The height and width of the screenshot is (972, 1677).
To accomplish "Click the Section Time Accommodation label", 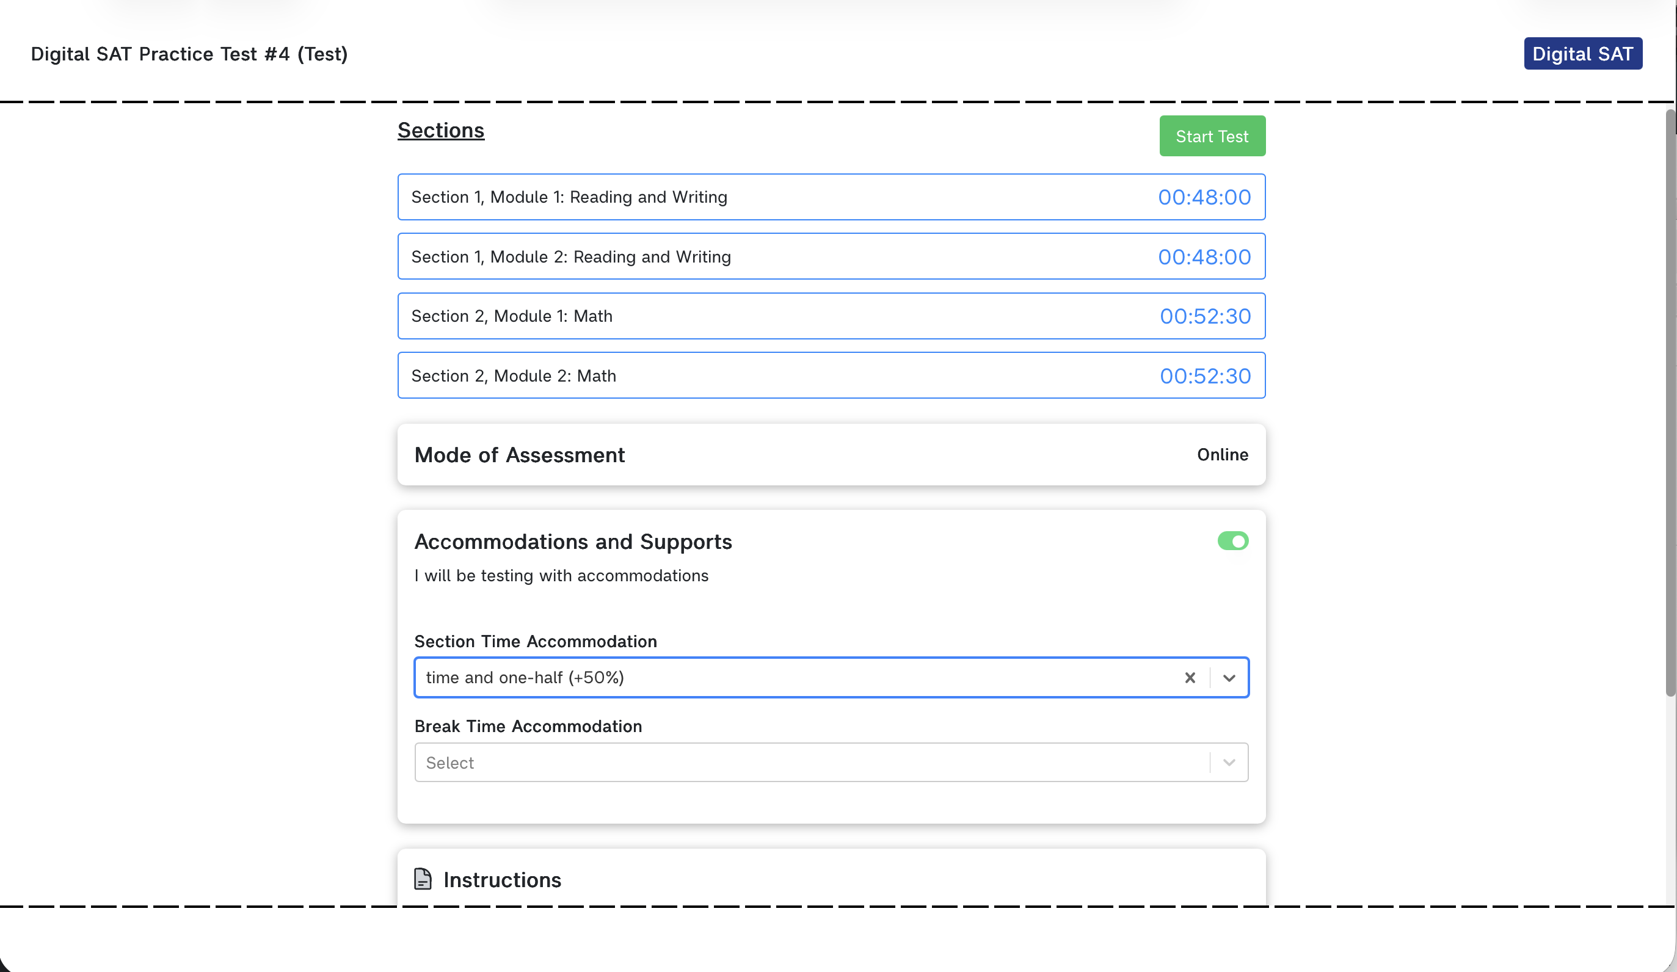I will (x=536, y=641).
